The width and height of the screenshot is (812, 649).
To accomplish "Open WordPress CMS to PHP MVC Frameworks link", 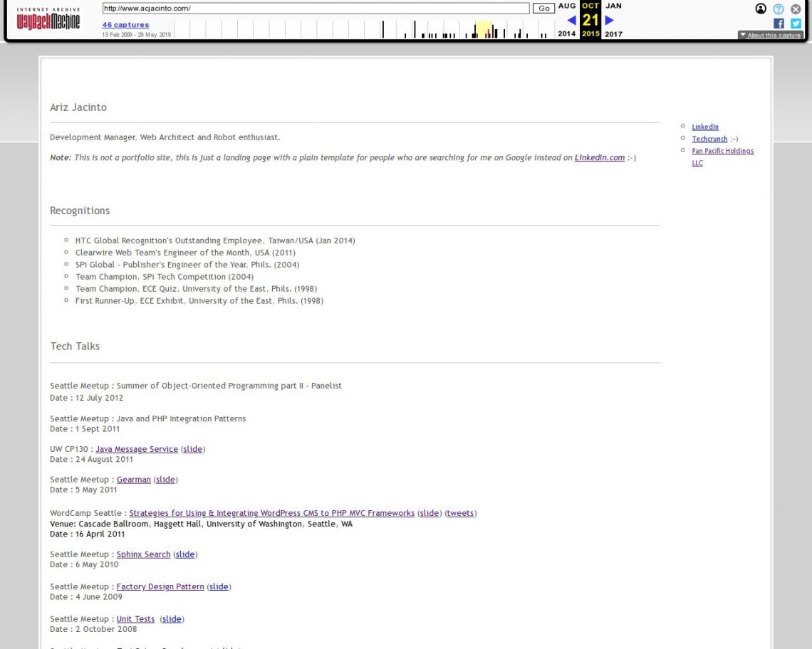I will pos(272,513).
